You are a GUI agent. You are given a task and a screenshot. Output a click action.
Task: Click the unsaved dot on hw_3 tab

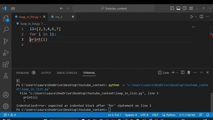(x=73, y=17)
